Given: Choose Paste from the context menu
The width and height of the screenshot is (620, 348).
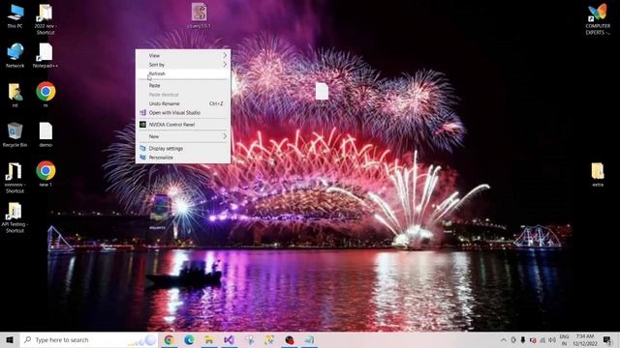Looking at the screenshot, I should pyautogui.click(x=183, y=85).
